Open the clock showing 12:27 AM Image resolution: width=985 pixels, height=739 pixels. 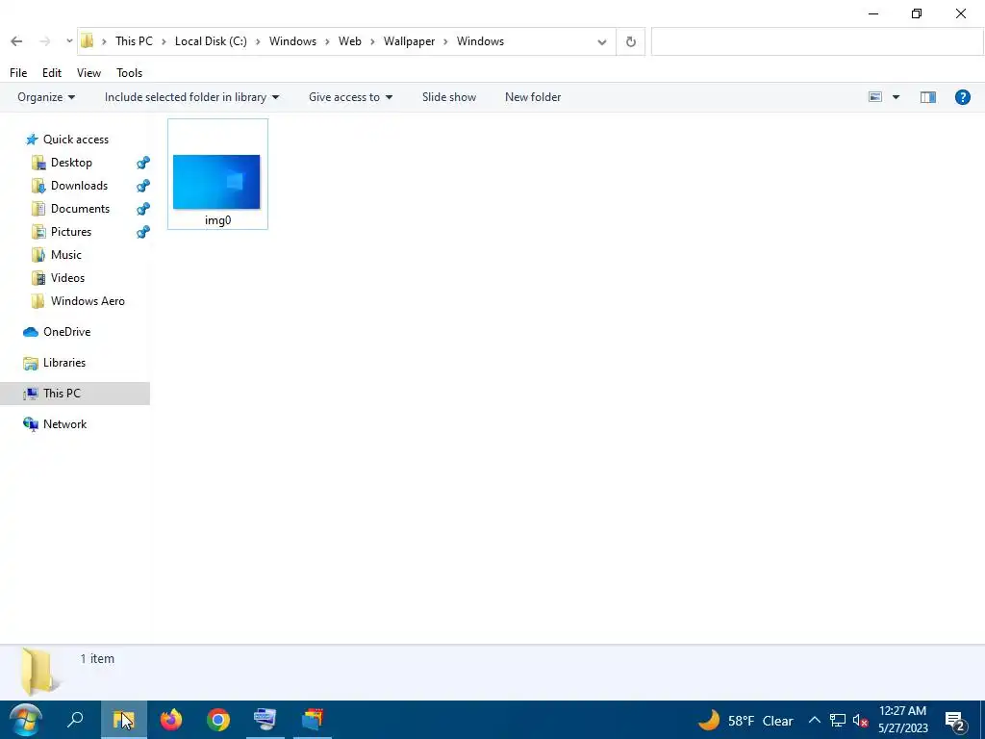click(902, 720)
